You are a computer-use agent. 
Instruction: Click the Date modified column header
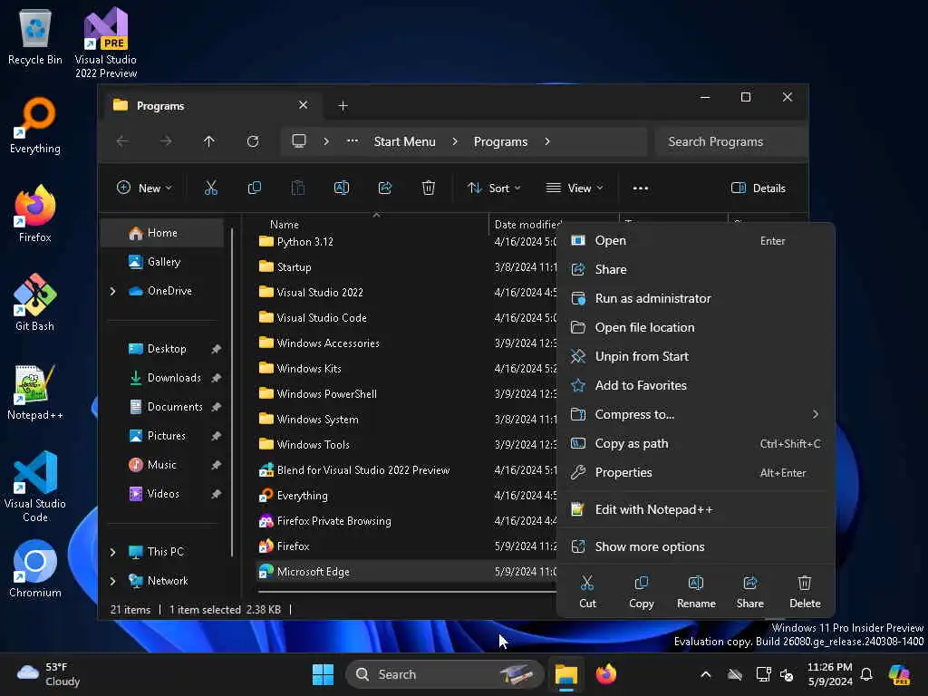click(527, 225)
